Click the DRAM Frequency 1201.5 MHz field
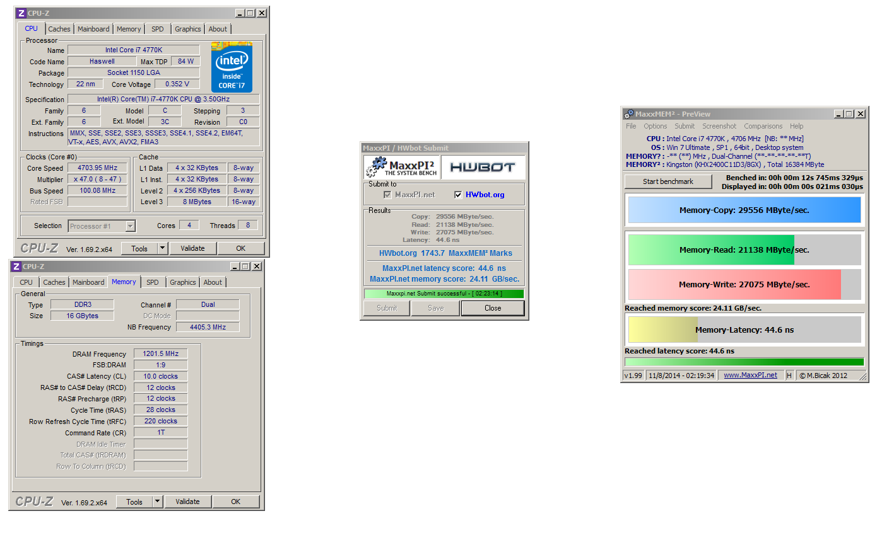 point(160,353)
